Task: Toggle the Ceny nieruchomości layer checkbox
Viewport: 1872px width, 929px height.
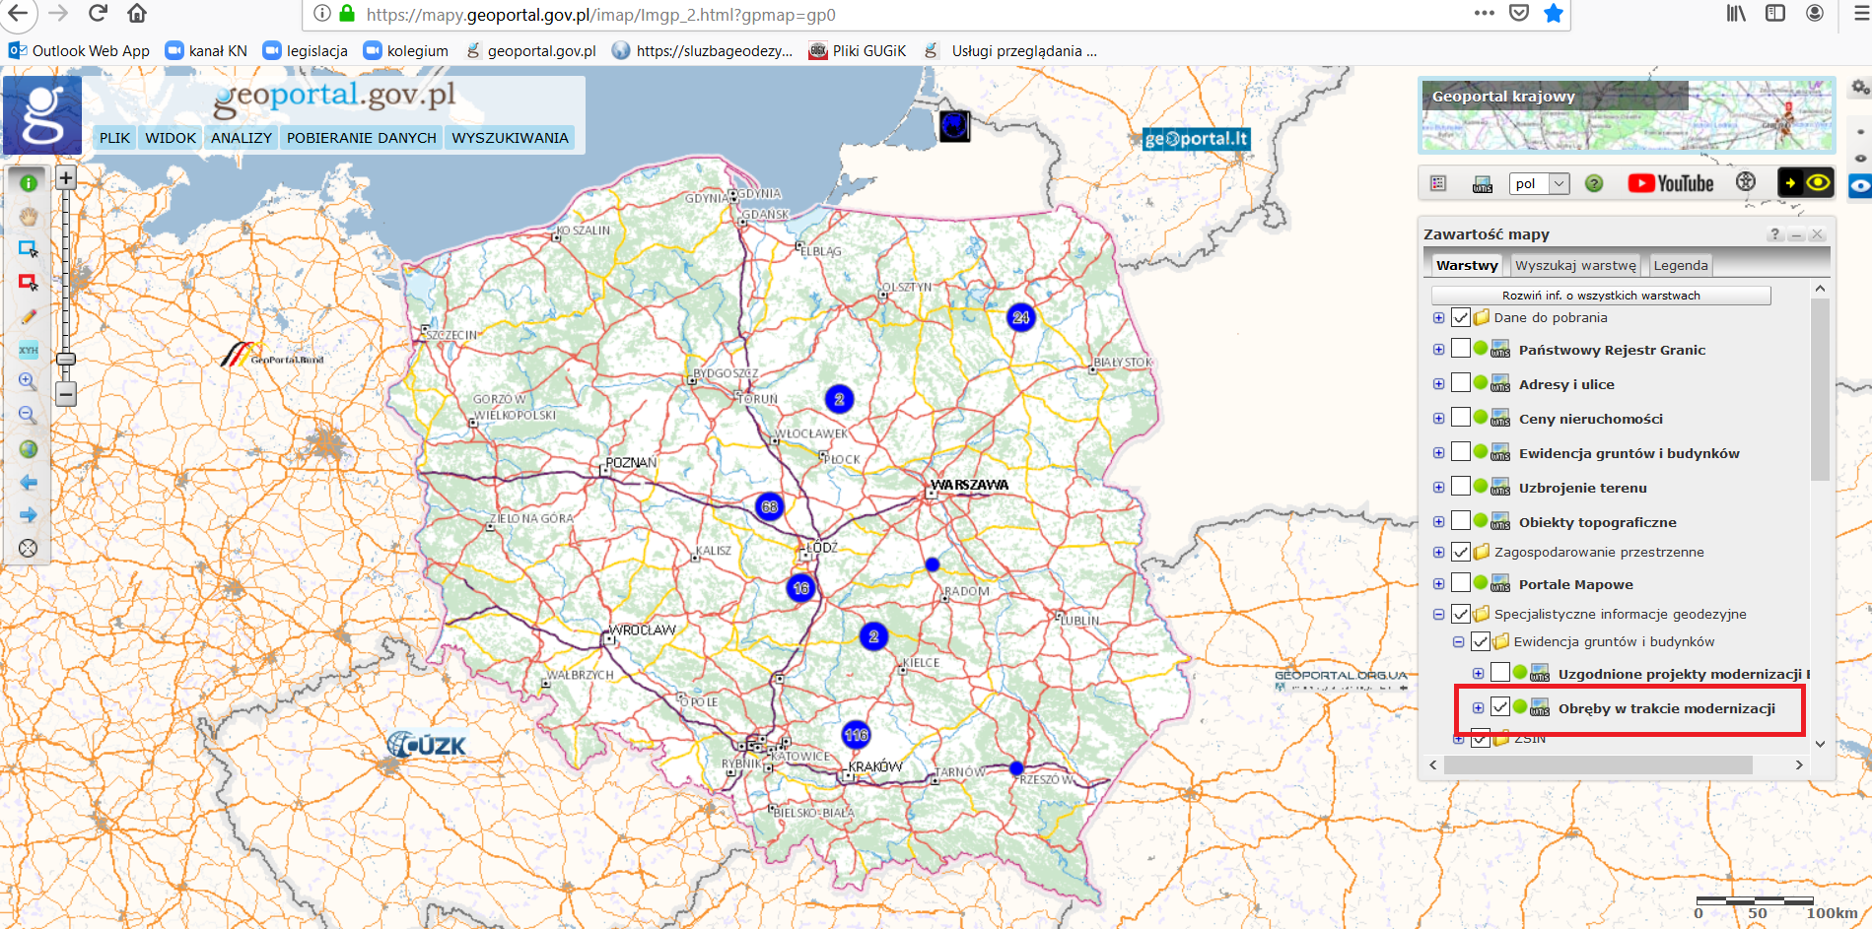Action: (x=1461, y=418)
